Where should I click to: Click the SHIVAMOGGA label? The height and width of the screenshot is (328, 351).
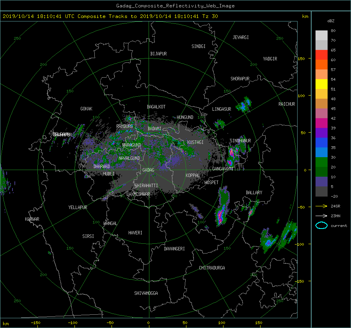pos(146,293)
